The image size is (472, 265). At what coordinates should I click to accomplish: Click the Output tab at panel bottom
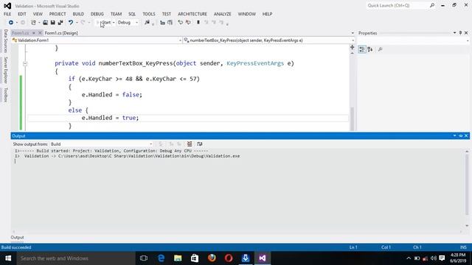(x=17, y=237)
